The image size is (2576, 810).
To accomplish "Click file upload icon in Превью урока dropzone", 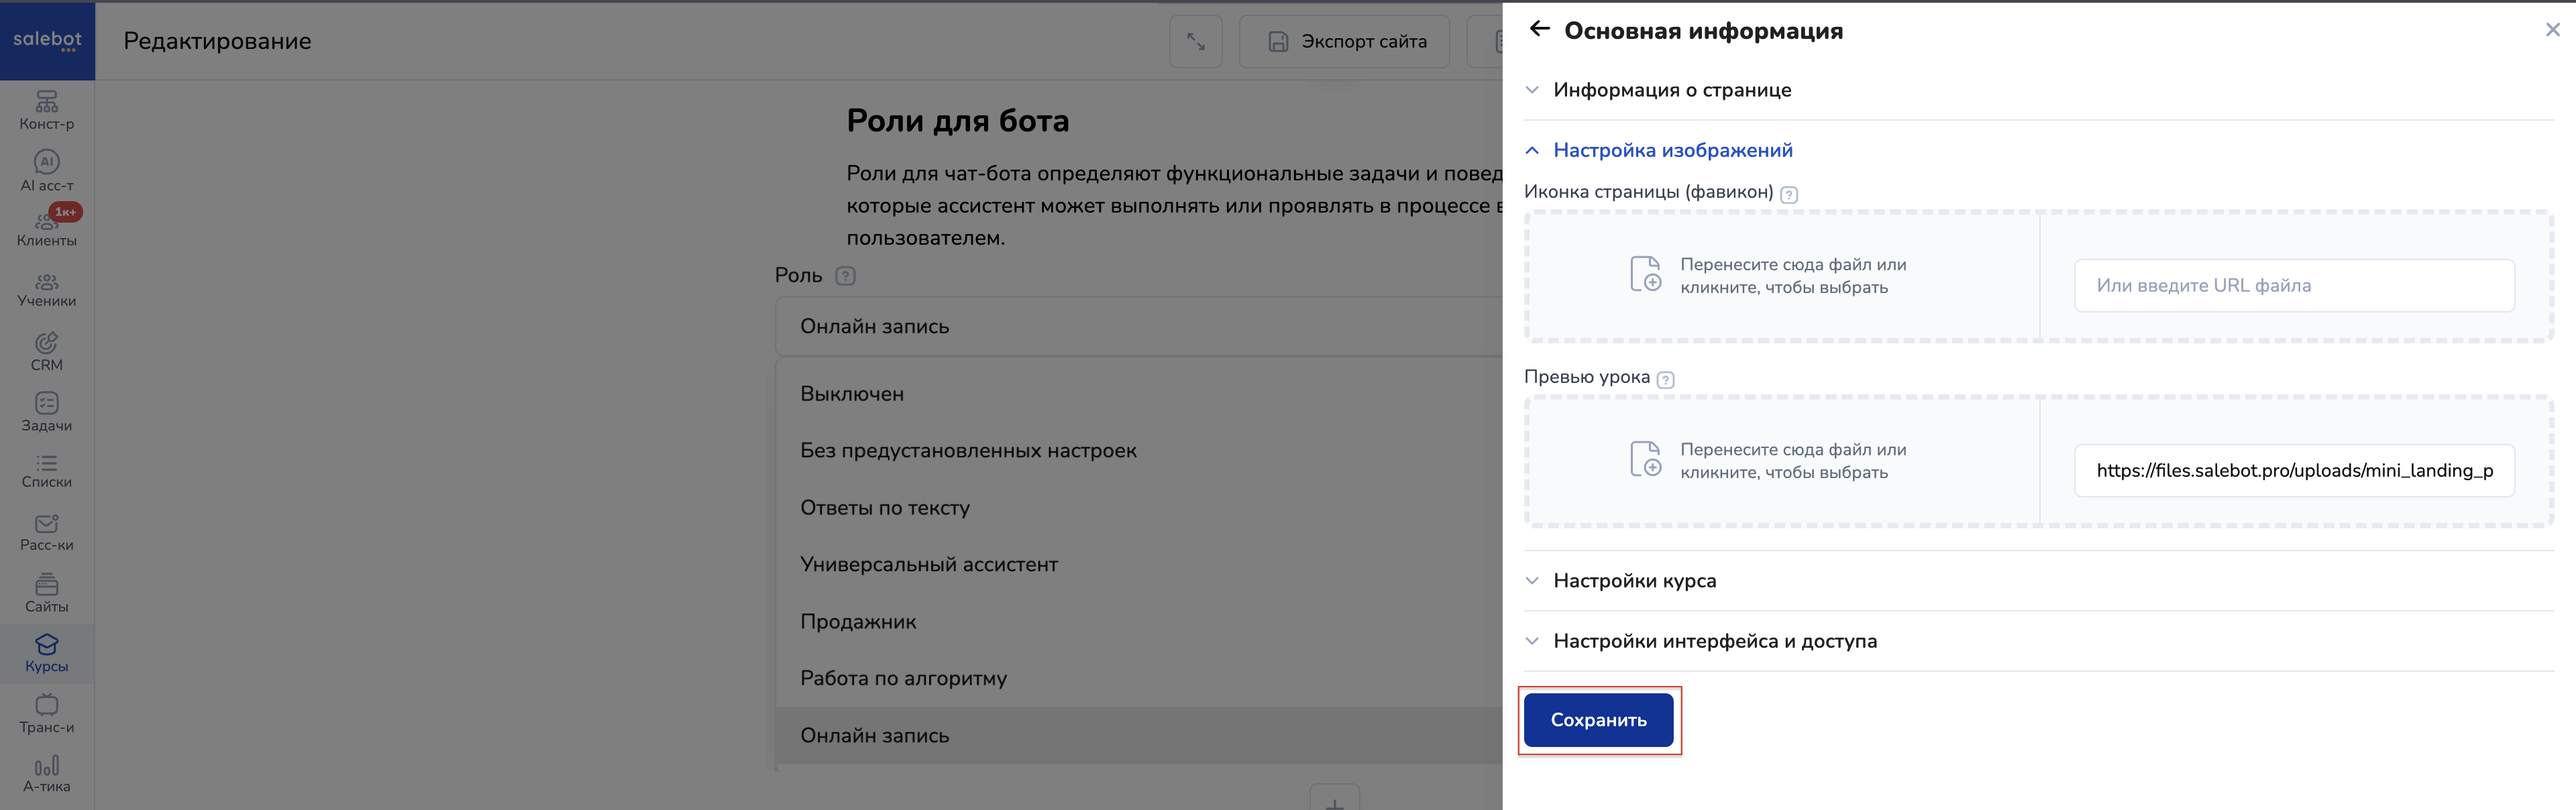I will click(1646, 459).
